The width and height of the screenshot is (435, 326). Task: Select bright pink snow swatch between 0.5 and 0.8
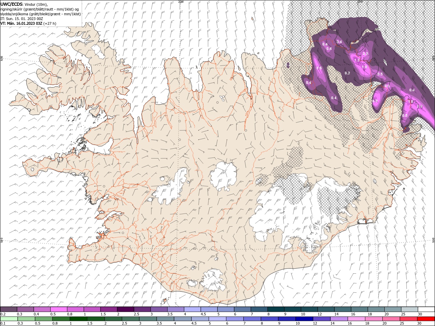[58, 309]
